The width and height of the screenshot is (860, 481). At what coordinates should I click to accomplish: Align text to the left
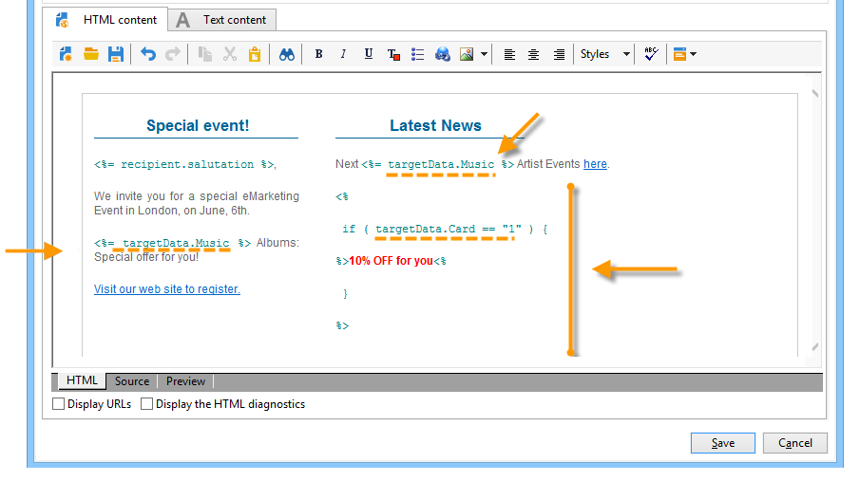click(509, 54)
